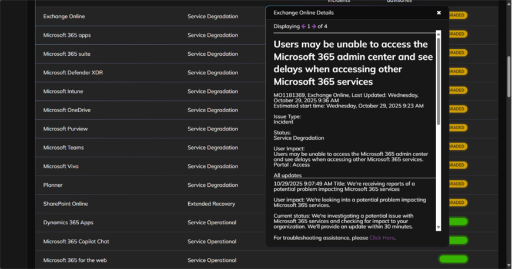Screen dimensions: 512x269
Task: Select the Dynamics 365 Apps row
Action: (267, 223)
